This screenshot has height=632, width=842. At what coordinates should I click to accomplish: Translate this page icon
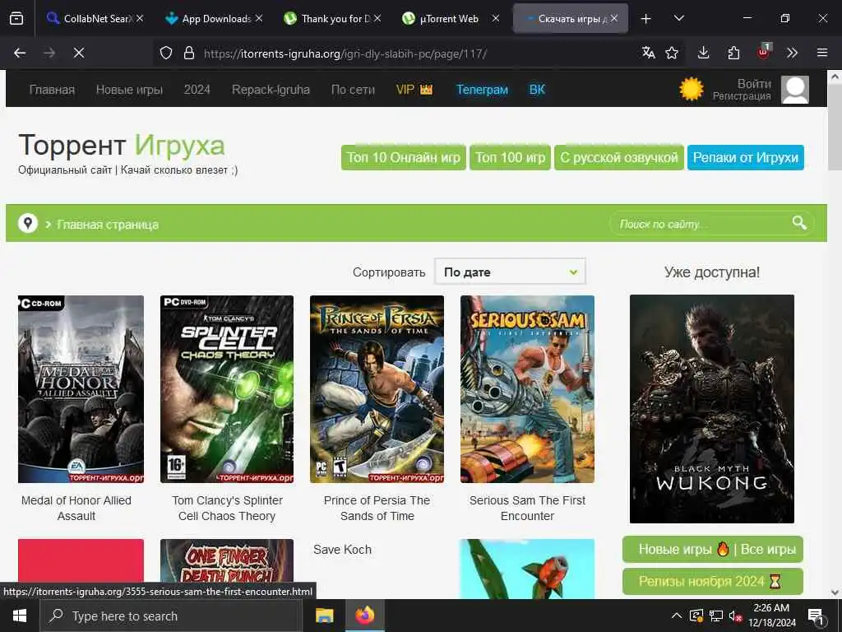coord(648,53)
